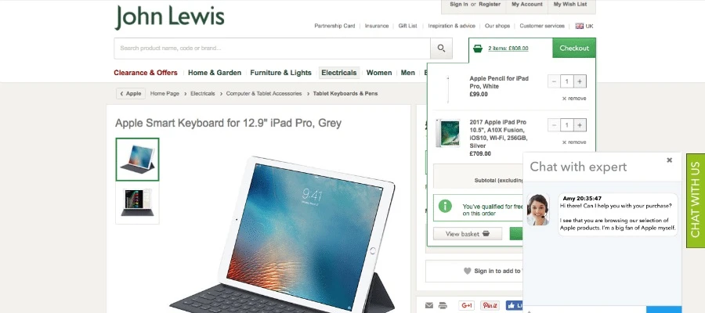Decrease Apple Pencil quantity with minus

pyautogui.click(x=554, y=81)
